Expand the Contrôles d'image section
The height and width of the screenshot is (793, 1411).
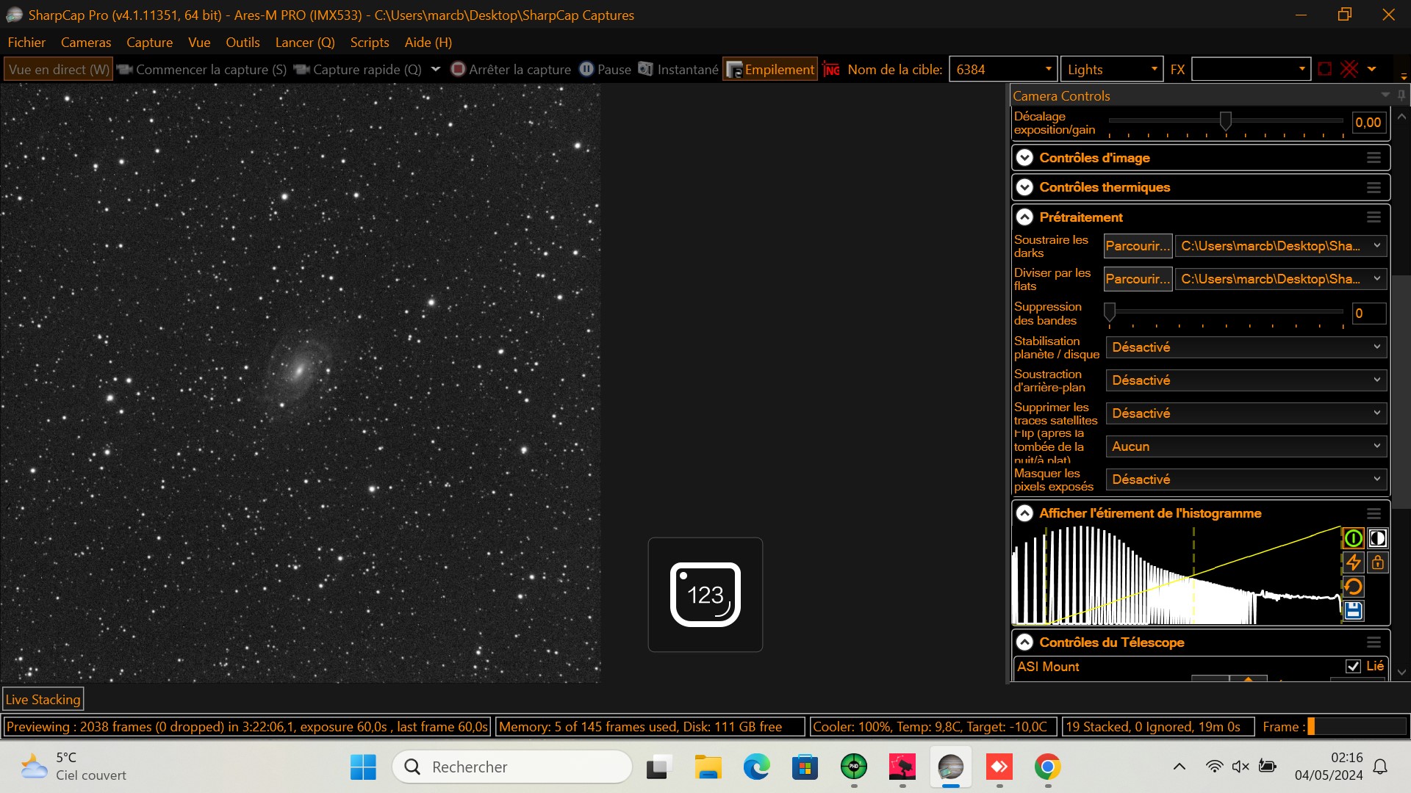(x=1025, y=157)
